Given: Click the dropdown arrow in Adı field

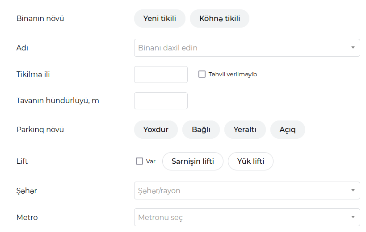Looking at the screenshot, I should [x=353, y=48].
